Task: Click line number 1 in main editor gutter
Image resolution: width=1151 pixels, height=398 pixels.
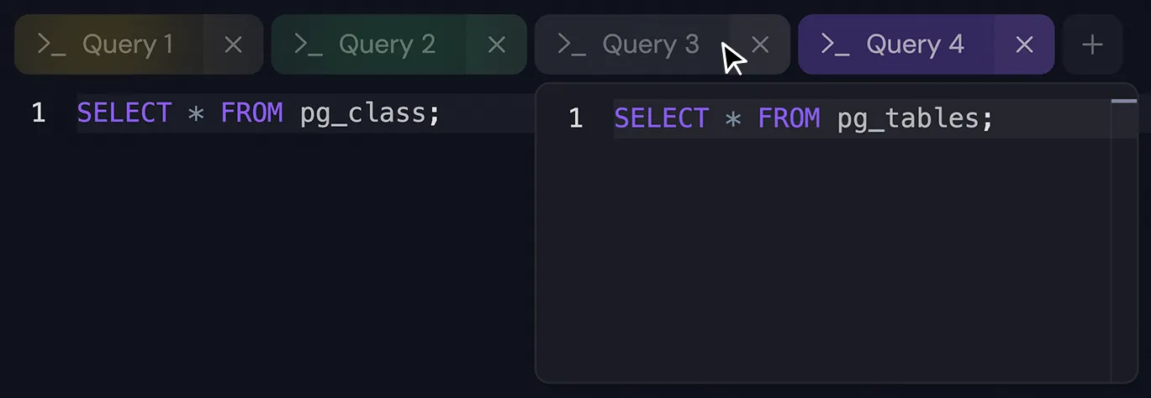Action: point(38,113)
